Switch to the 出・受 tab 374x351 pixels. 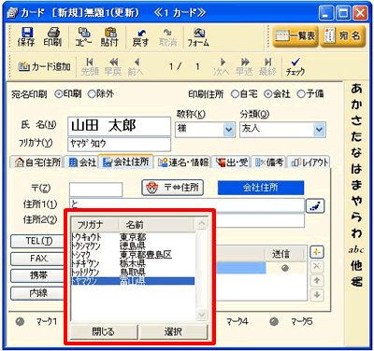coord(233,162)
